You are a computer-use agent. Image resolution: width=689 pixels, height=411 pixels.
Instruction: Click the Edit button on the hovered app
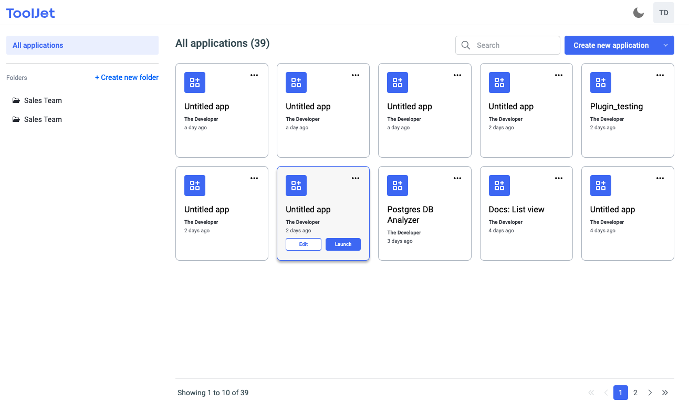point(304,244)
